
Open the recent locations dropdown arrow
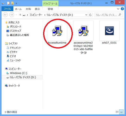point(16,15)
